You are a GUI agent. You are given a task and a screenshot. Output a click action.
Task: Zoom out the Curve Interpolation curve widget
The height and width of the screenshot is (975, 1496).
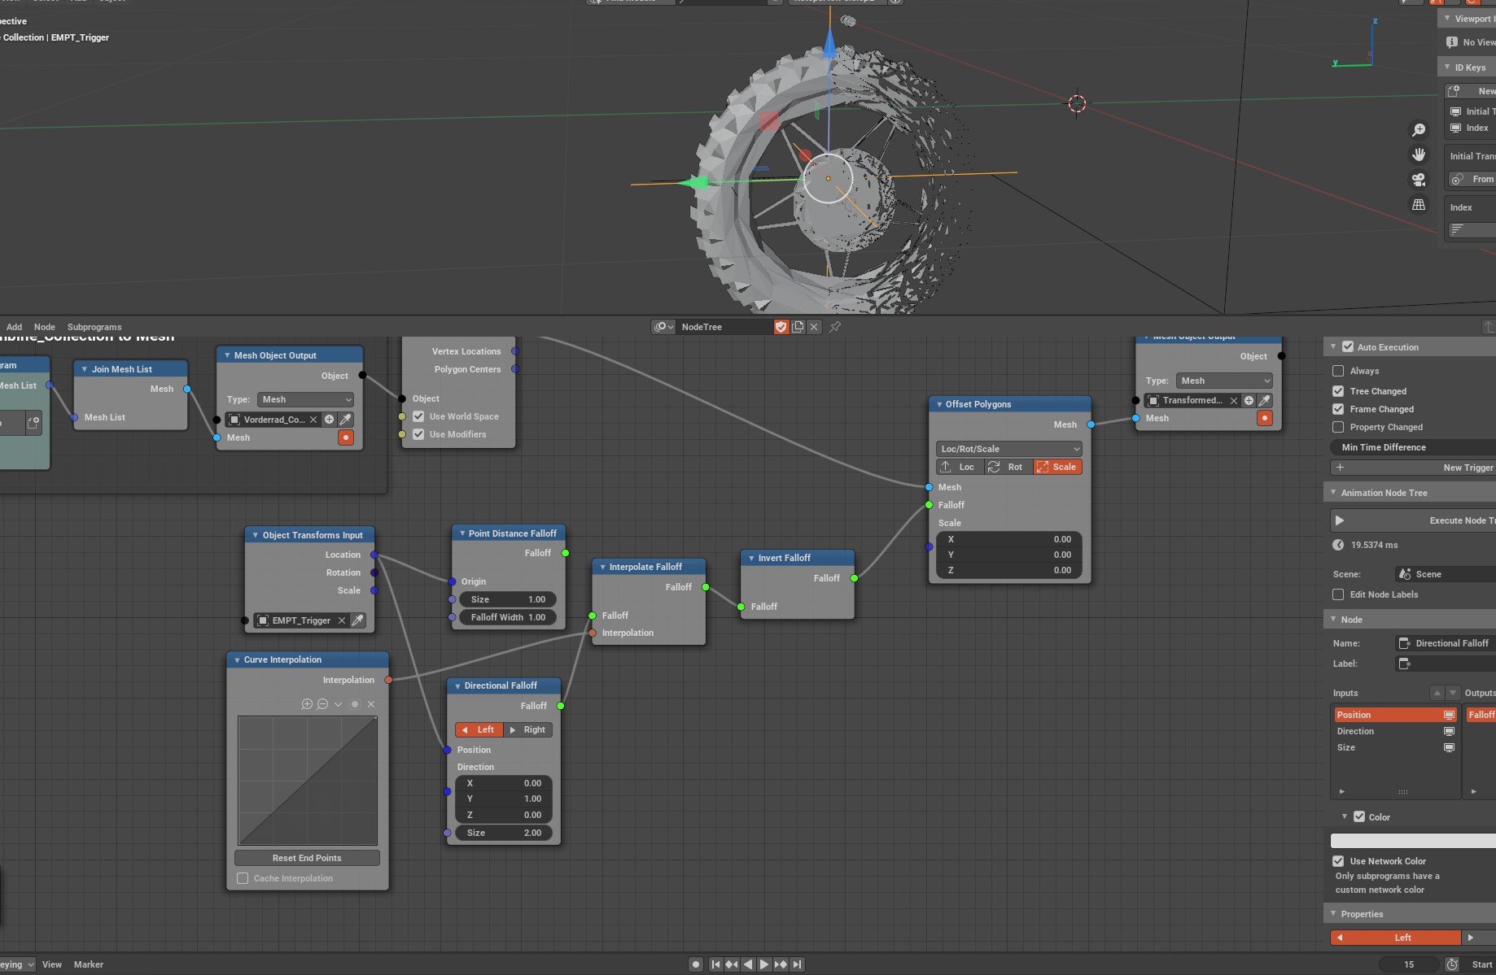click(322, 704)
